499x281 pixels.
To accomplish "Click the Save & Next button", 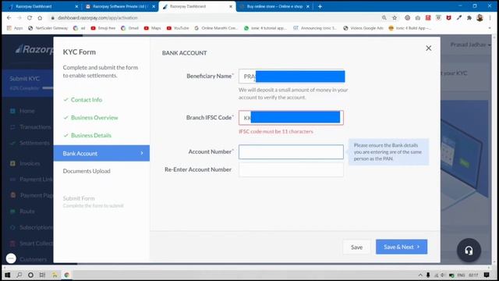I will point(402,247).
